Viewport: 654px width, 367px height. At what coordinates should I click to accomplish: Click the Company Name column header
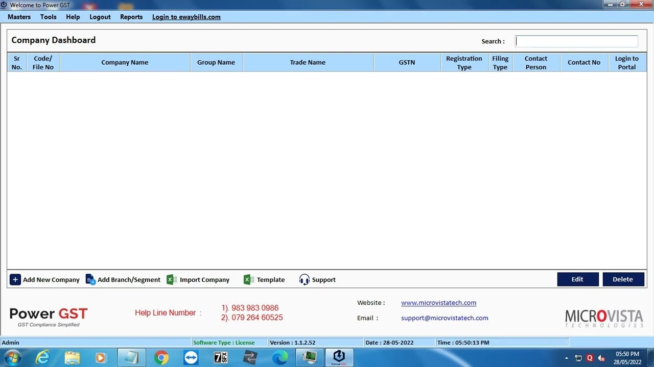(125, 62)
